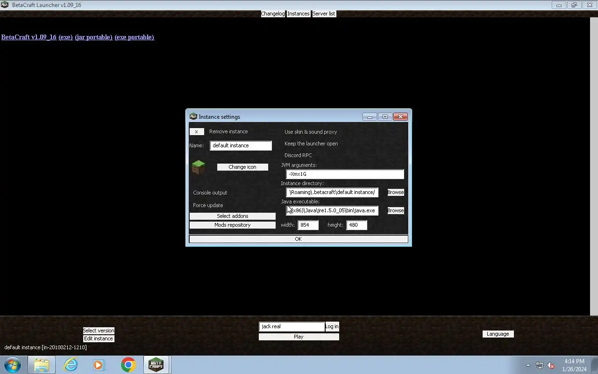The height and width of the screenshot is (374, 598).
Task: Click the default instance [in-20100212-1210] status text
Action: click(45, 347)
